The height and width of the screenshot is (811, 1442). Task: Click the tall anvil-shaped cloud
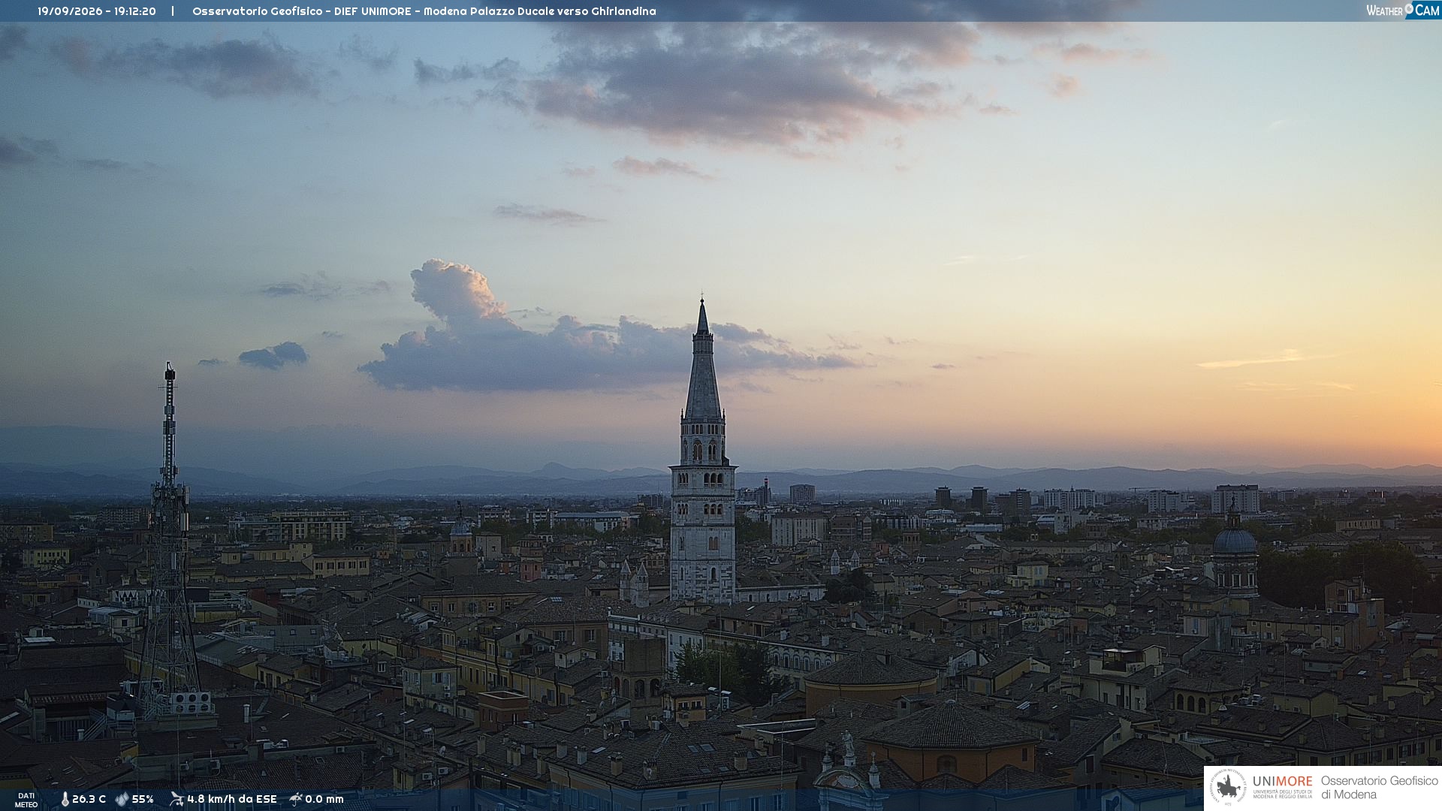[x=458, y=297]
